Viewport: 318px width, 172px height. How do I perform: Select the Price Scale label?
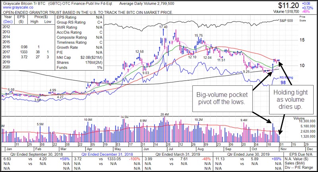(302, 19)
